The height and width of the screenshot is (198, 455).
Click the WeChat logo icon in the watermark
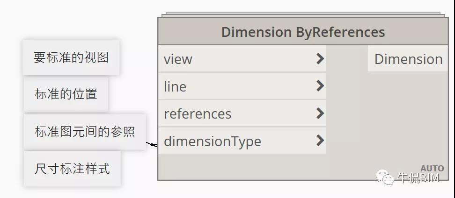tap(388, 177)
